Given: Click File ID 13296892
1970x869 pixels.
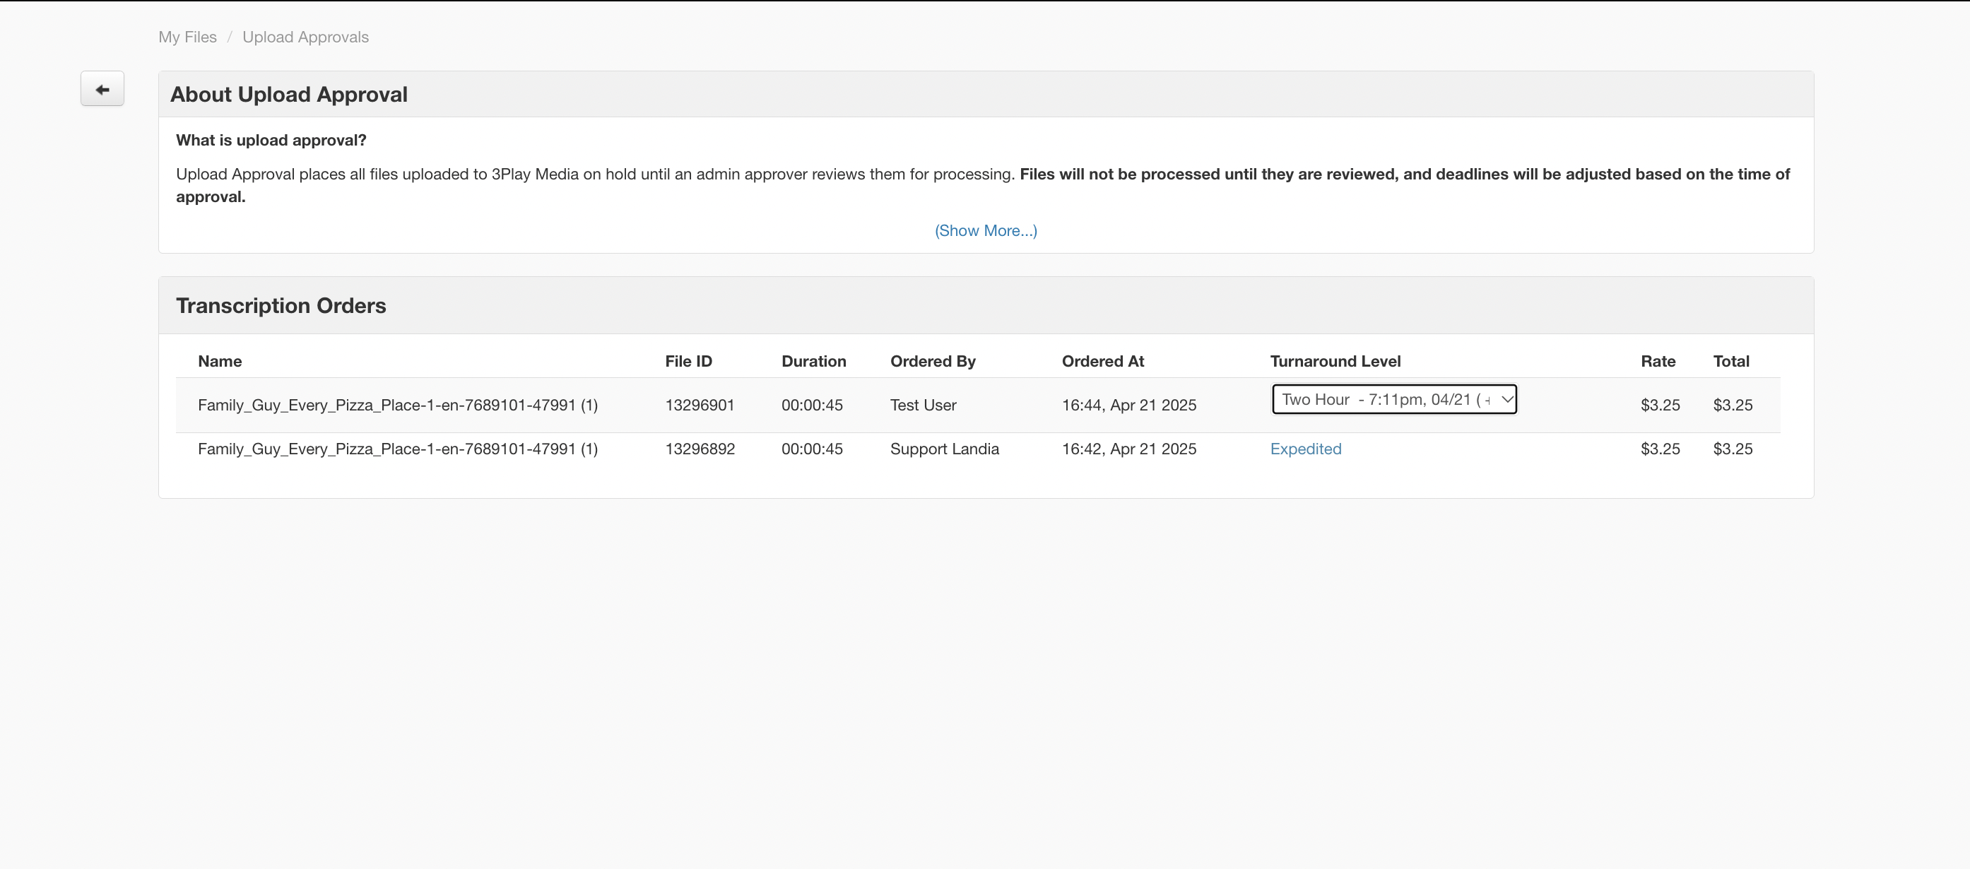Looking at the screenshot, I should [x=700, y=449].
